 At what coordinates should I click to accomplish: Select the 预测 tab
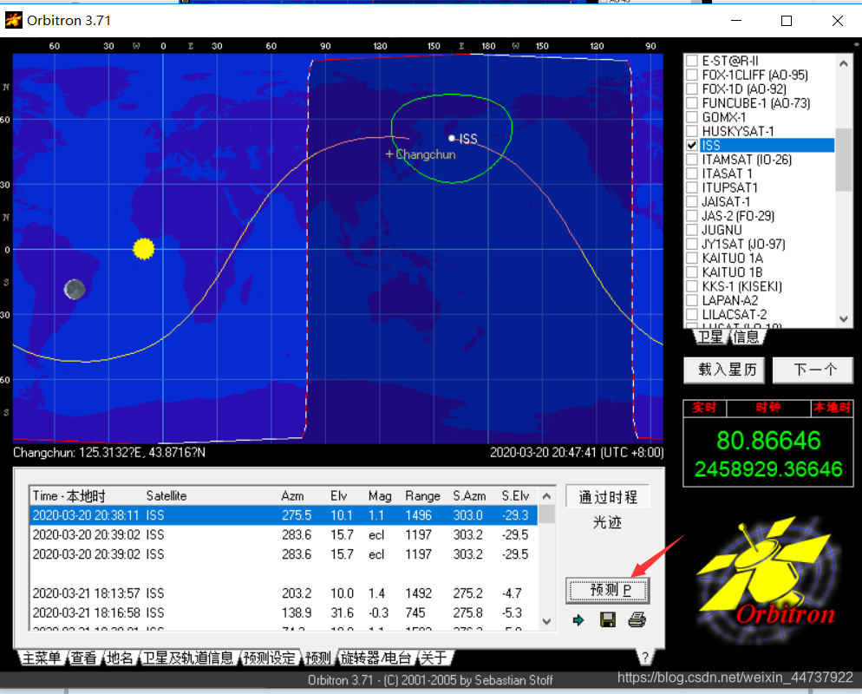(x=318, y=658)
